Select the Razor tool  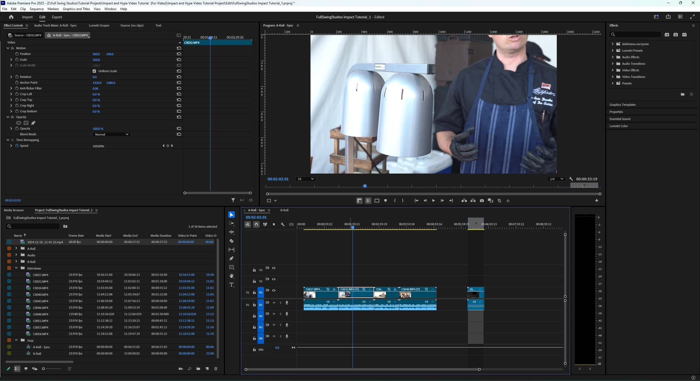coord(232,241)
